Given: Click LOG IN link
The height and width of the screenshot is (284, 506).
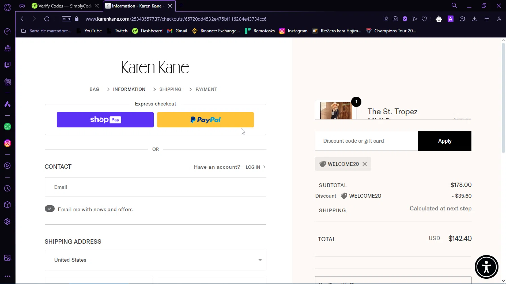Looking at the screenshot, I should (255, 167).
